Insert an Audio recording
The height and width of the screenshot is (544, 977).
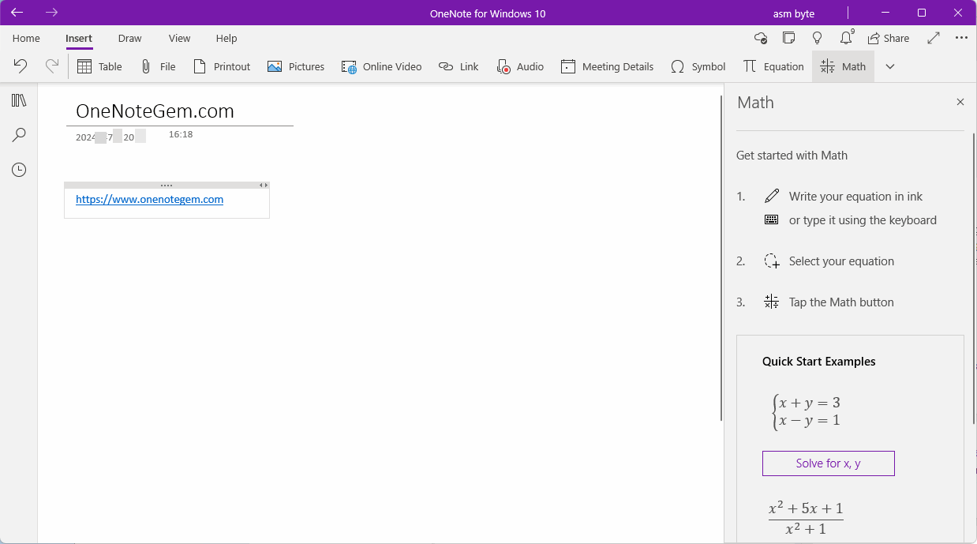point(520,66)
